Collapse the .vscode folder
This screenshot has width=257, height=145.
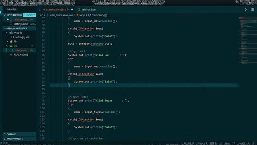pos(7,33)
